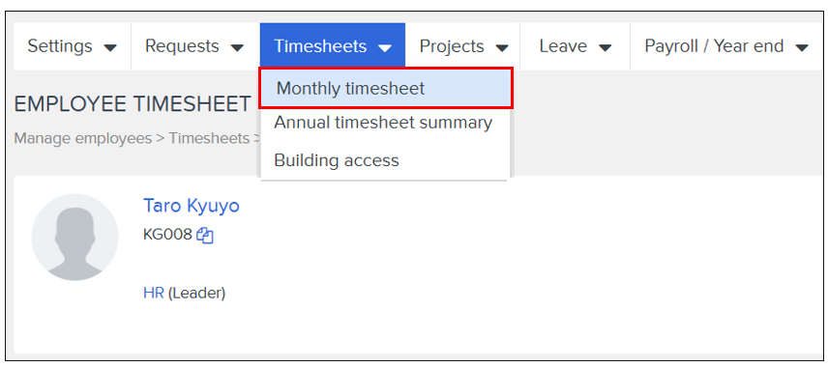Open the Projects menu label
The image size is (828, 367).
point(452,46)
